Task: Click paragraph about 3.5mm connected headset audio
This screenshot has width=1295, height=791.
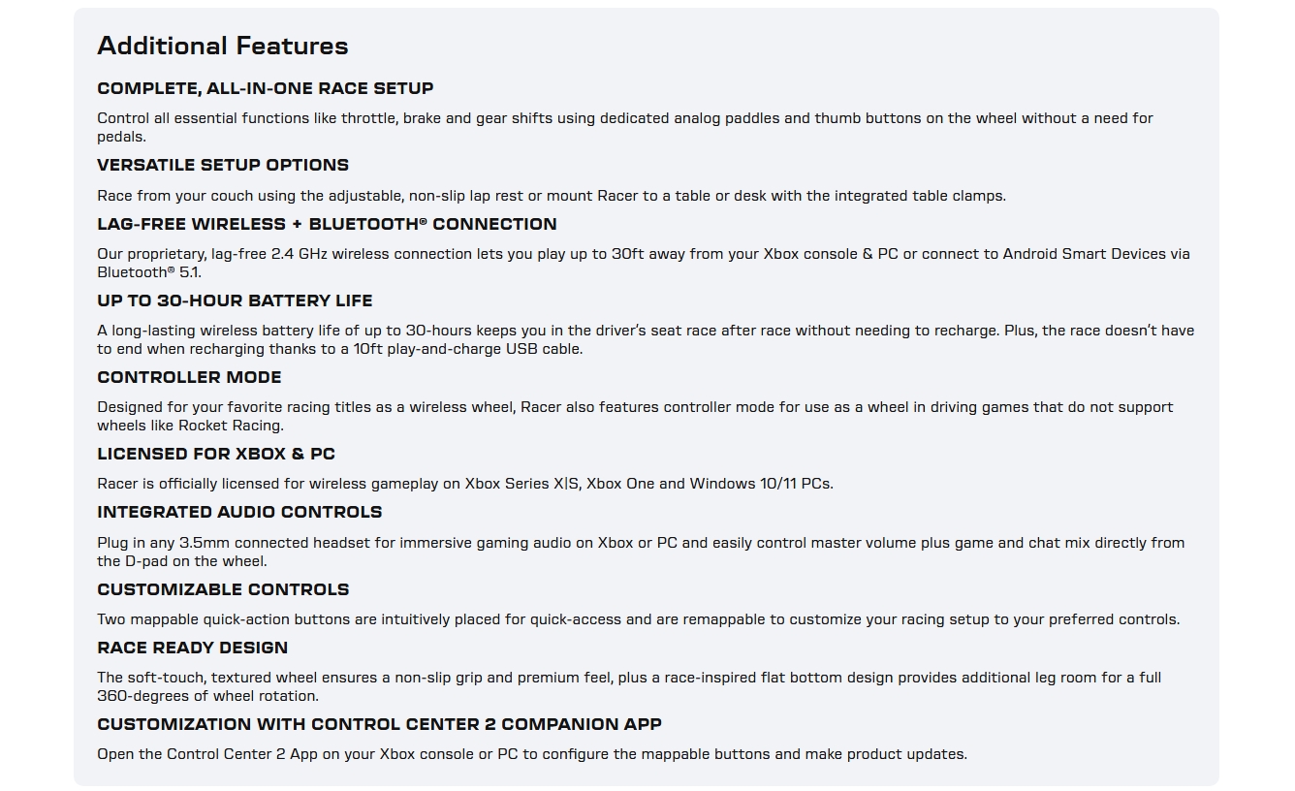Action: 641,552
